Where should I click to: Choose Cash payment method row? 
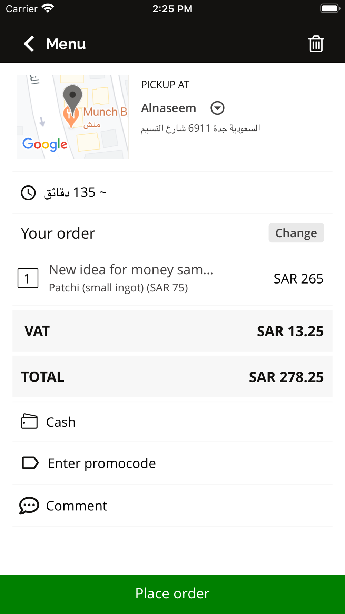(x=172, y=422)
